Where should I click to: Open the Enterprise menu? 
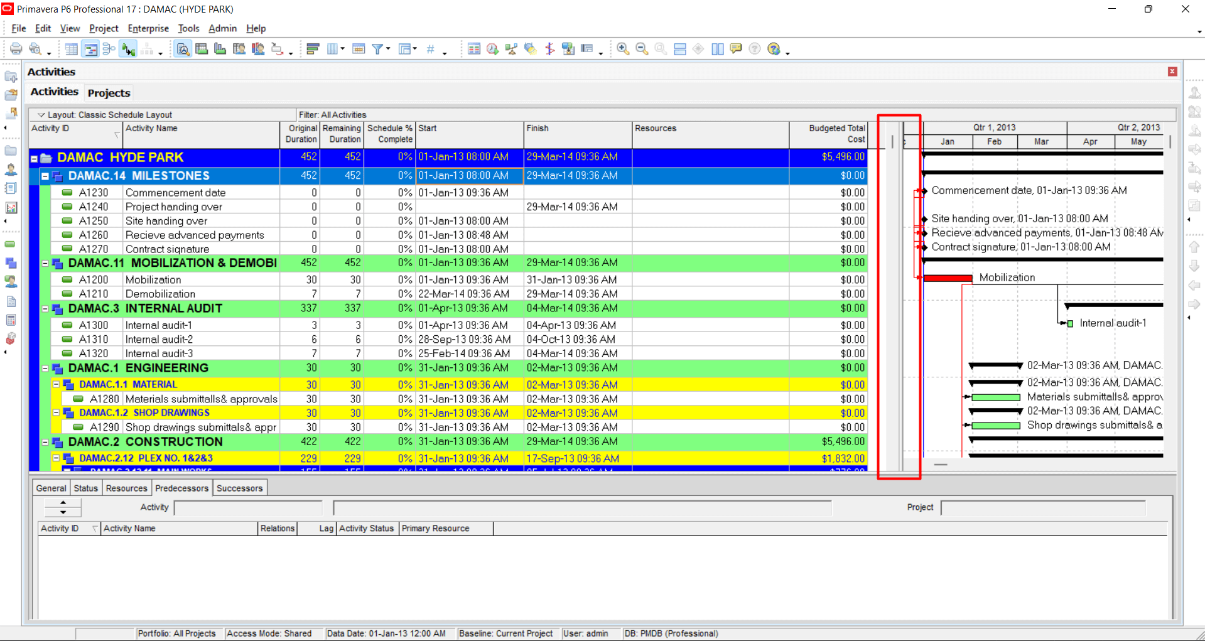point(148,28)
